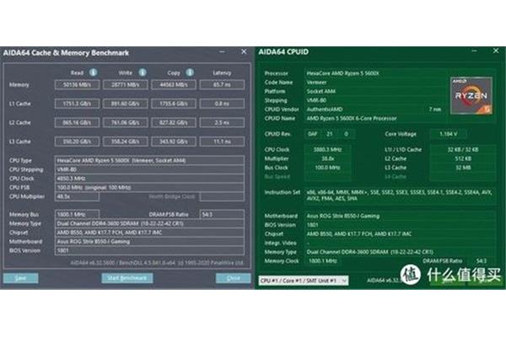Click the Close button in the benchmark window
This screenshot has height=337, width=506.
[233, 278]
